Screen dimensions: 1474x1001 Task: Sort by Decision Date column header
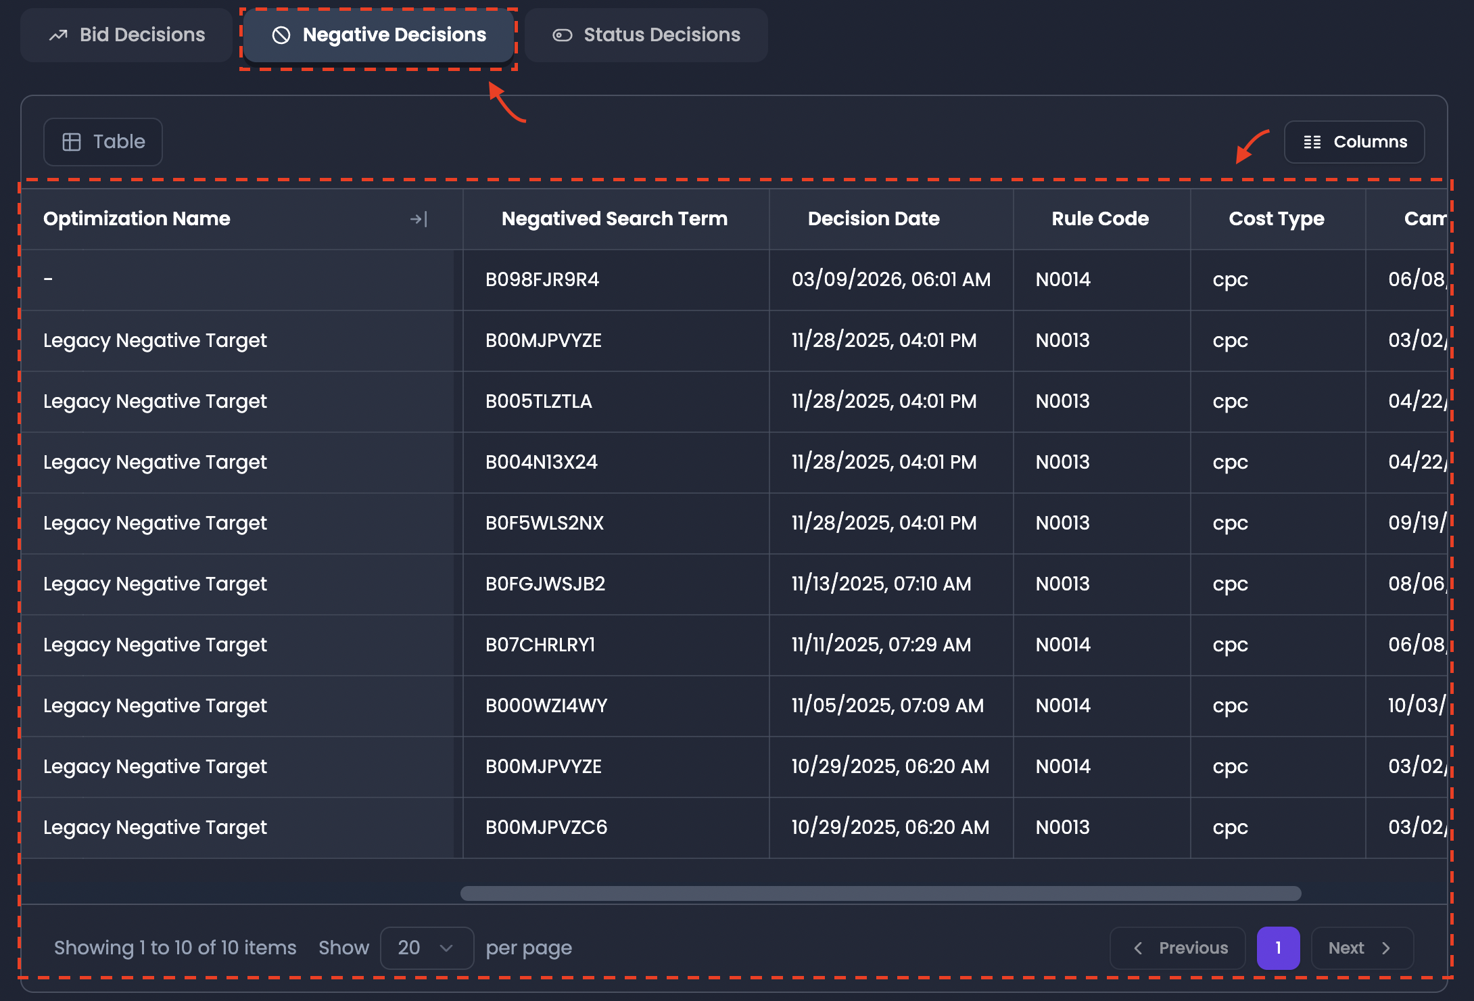tap(874, 219)
